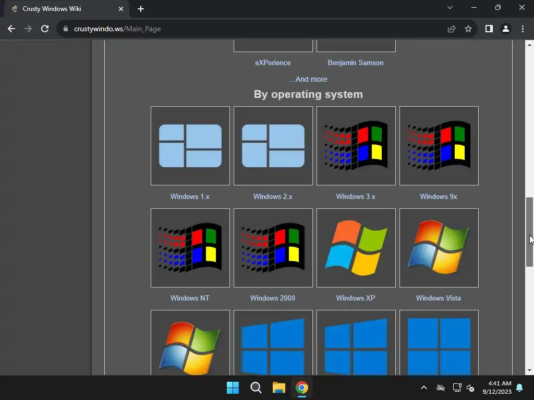Follow the Windows XP text link

tap(356, 298)
